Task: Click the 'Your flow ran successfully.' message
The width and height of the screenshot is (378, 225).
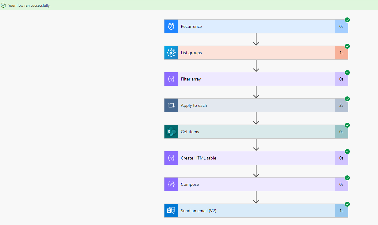Action: 29,6
